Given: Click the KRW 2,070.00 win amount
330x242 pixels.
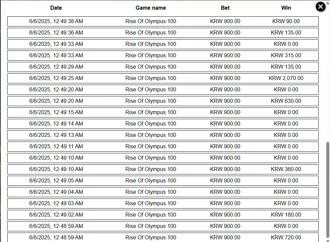Looking at the screenshot, I should click(x=286, y=78).
